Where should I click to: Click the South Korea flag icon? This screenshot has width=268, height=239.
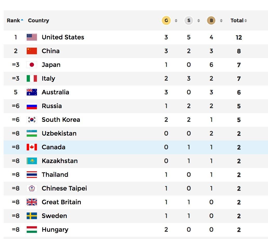[x=32, y=120]
